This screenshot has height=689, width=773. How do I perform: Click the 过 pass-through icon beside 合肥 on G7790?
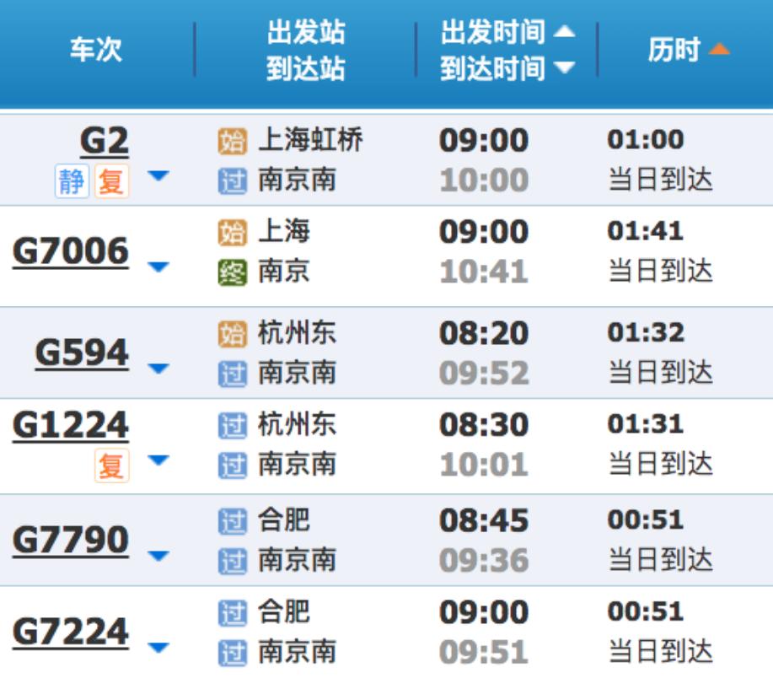pos(232,521)
